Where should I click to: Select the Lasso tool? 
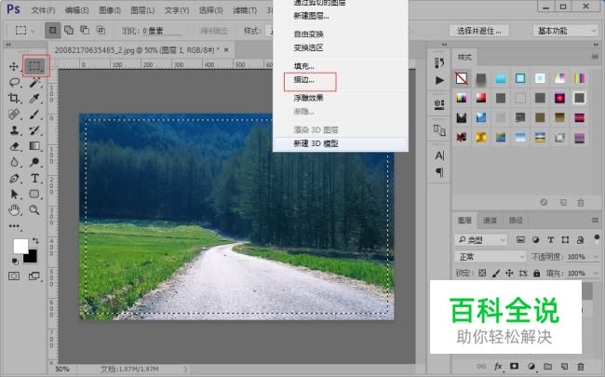coord(15,82)
